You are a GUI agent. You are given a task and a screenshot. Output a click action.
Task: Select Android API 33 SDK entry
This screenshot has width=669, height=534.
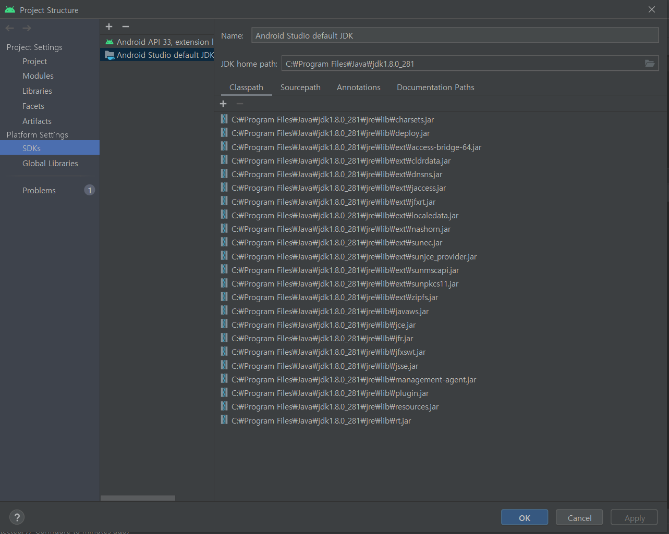pyautogui.click(x=157, y=42)
